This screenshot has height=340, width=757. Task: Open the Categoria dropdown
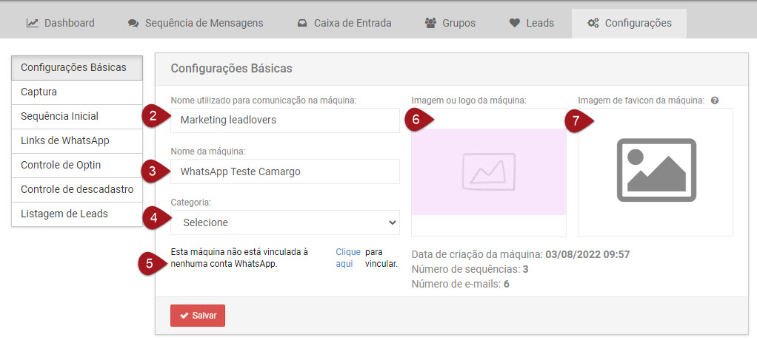pyautogui.click(x=285, y=222)
